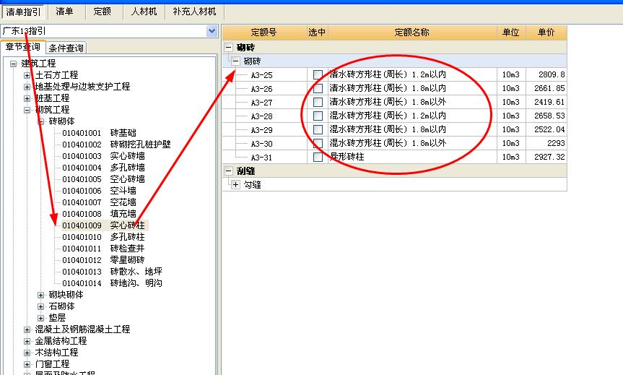
Task: Expand the 金属结构工程 node
Action: coord(27,341)
